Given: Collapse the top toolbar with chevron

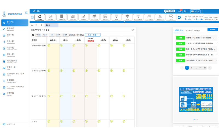Looking at the screenshot, I should click(125, 22).
